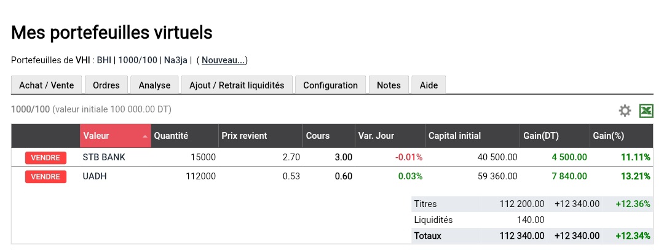Open the Configuration tab
664x250 pixels.
point(330,85)
